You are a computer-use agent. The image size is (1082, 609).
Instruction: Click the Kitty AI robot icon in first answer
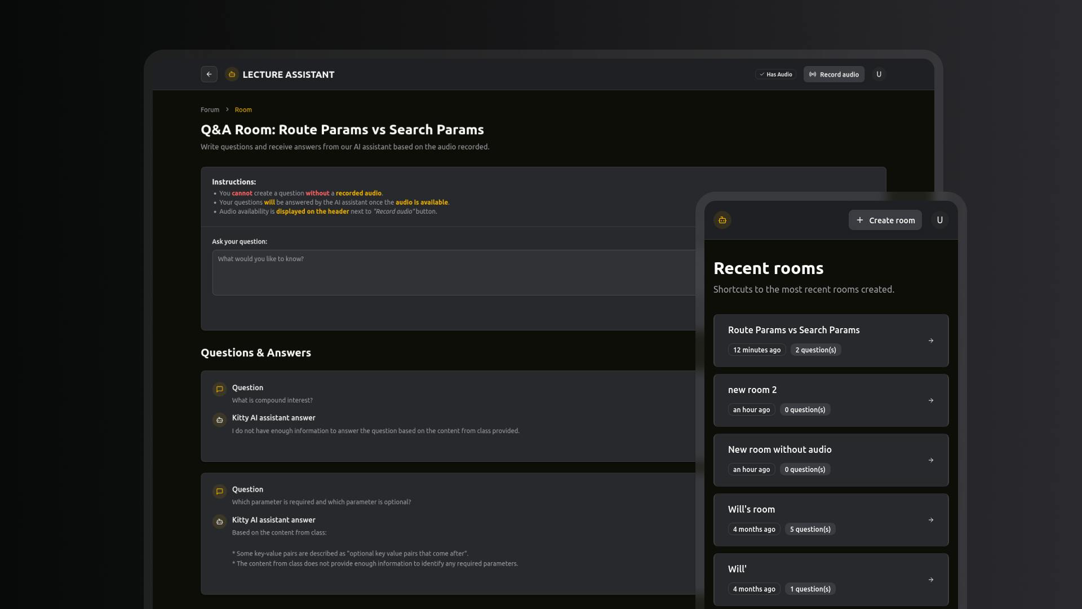[x=220, y=420]
